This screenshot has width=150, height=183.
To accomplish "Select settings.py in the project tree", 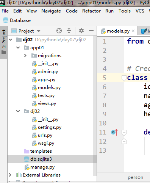I will (50, 127).
